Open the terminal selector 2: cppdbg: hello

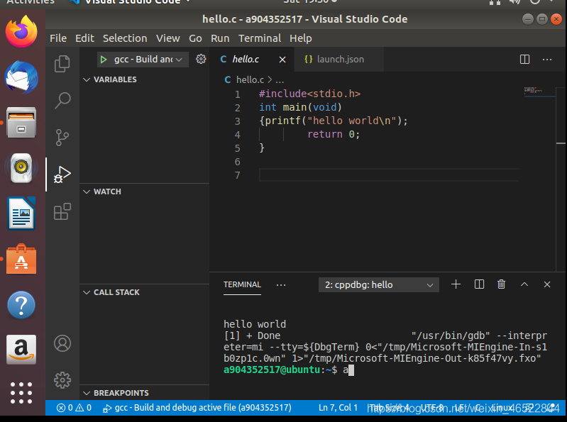379,284
